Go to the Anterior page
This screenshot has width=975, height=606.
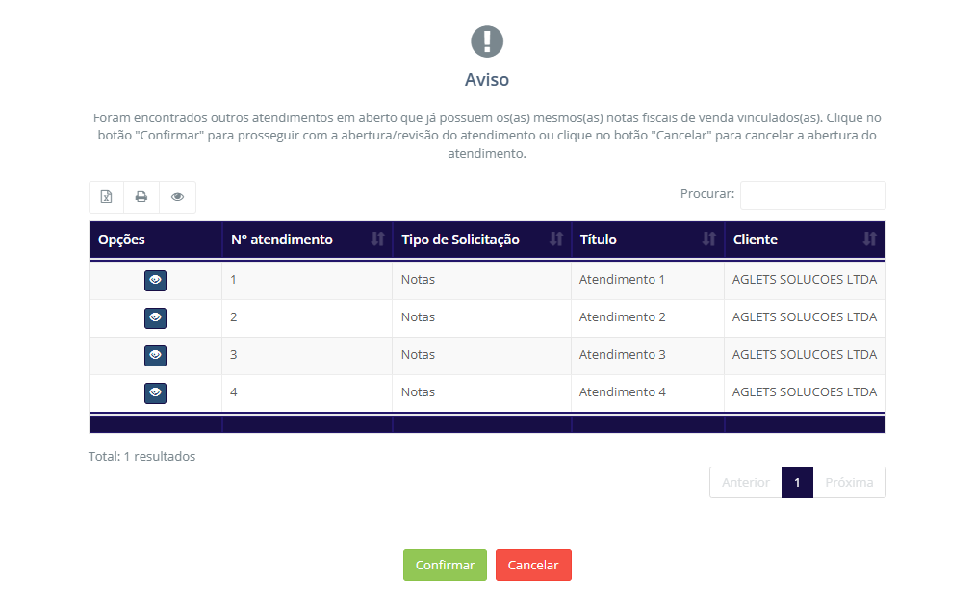pos(745,483)
